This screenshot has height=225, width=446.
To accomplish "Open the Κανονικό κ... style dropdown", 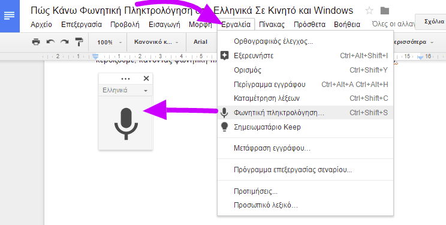I will point(156,42).
